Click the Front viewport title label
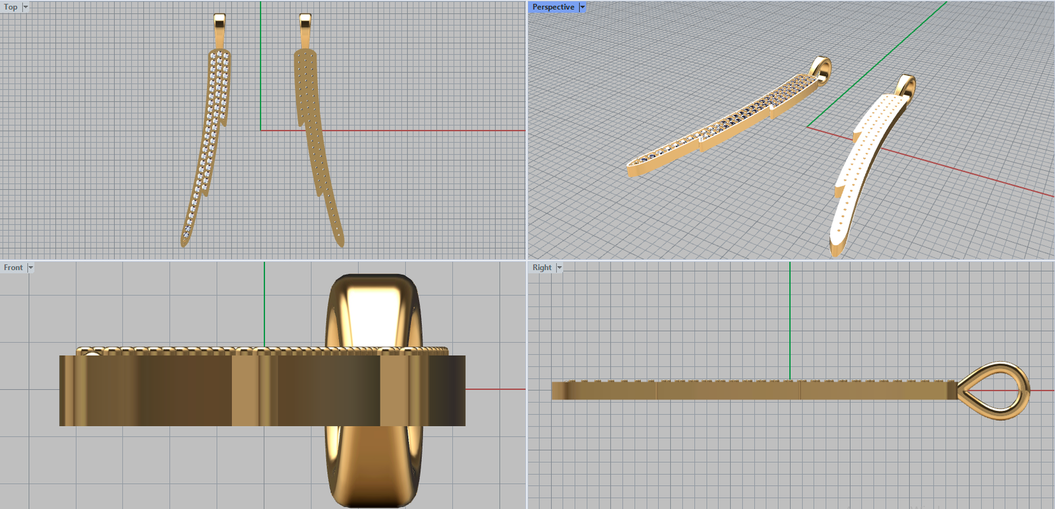The width and height of the screenshot is (1055, 509). click(x=13, y=268)
